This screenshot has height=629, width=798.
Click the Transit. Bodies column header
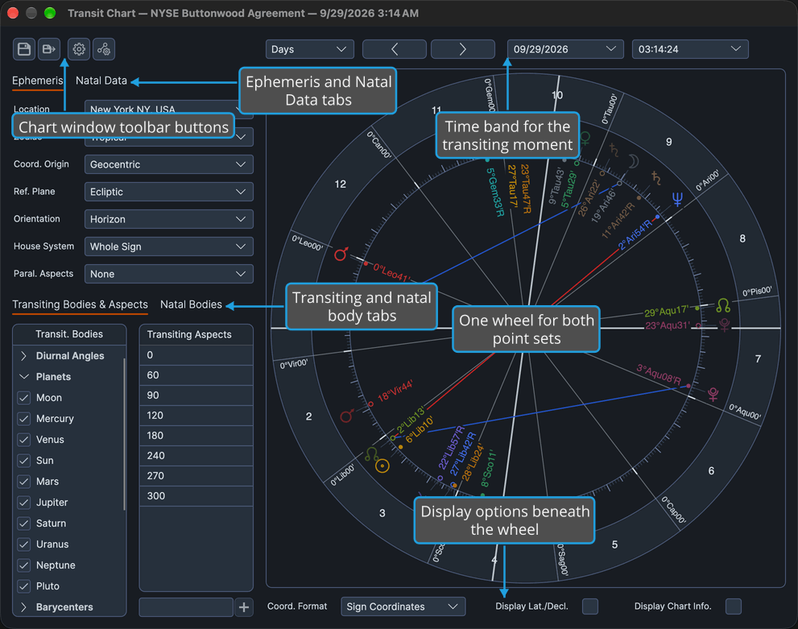pos(69,334)
